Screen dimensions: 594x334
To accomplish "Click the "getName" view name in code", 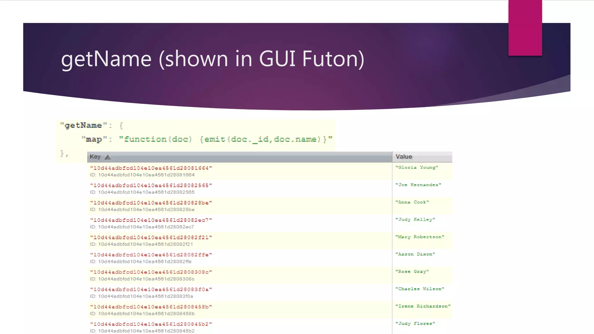I will pyautogui.click(x=83, y=126).
